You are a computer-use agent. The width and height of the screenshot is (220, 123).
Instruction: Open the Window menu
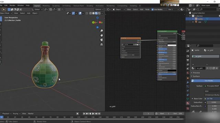(x=21, y=5)
